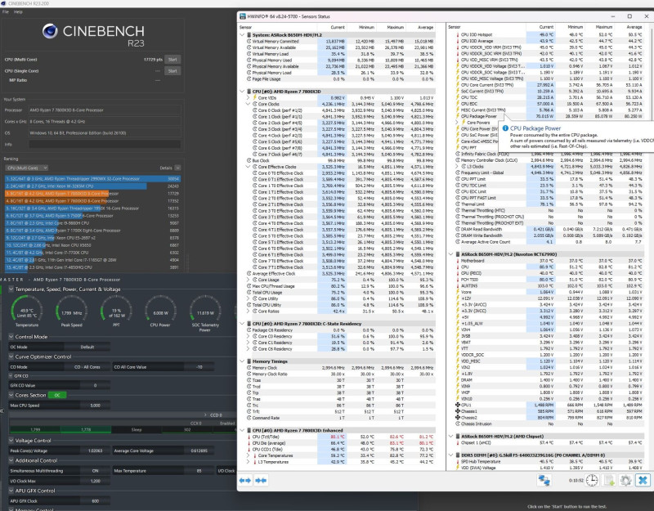Click the CO All Core Value field
Screen dimensions: 654x511
coord(199,367)
